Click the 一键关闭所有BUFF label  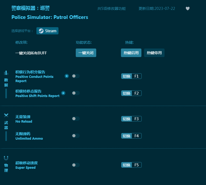[x=31, y=53]
